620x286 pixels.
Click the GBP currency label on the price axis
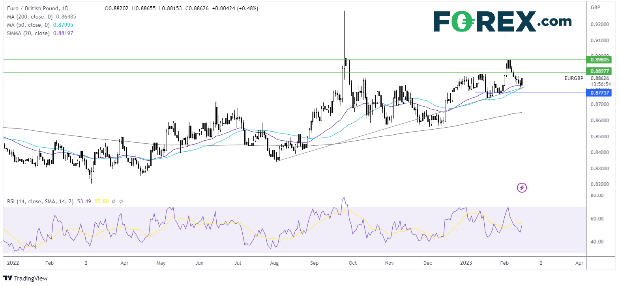[596, 7]
